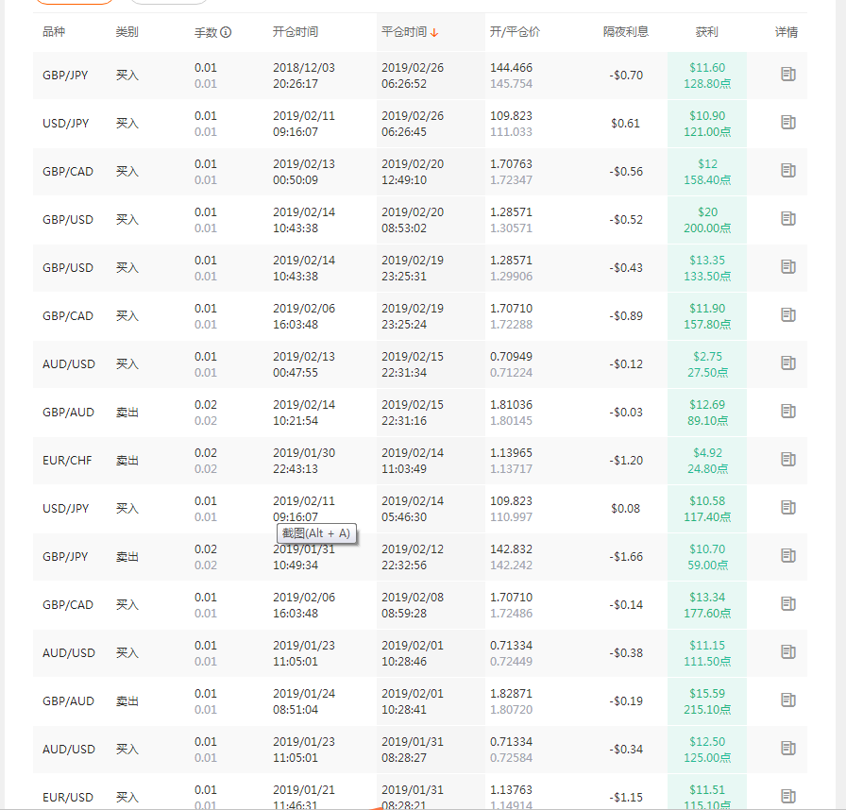
Task: Select the EUR/CHF symbol cell
Action: [67, 461]
